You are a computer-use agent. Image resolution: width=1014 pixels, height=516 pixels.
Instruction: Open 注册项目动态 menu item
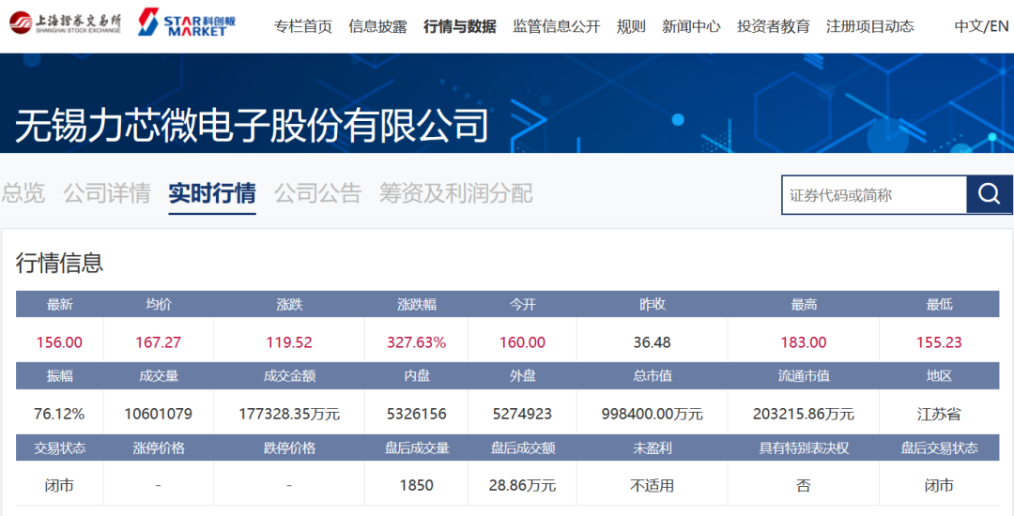pyautogui.click(x=869, y=26)
